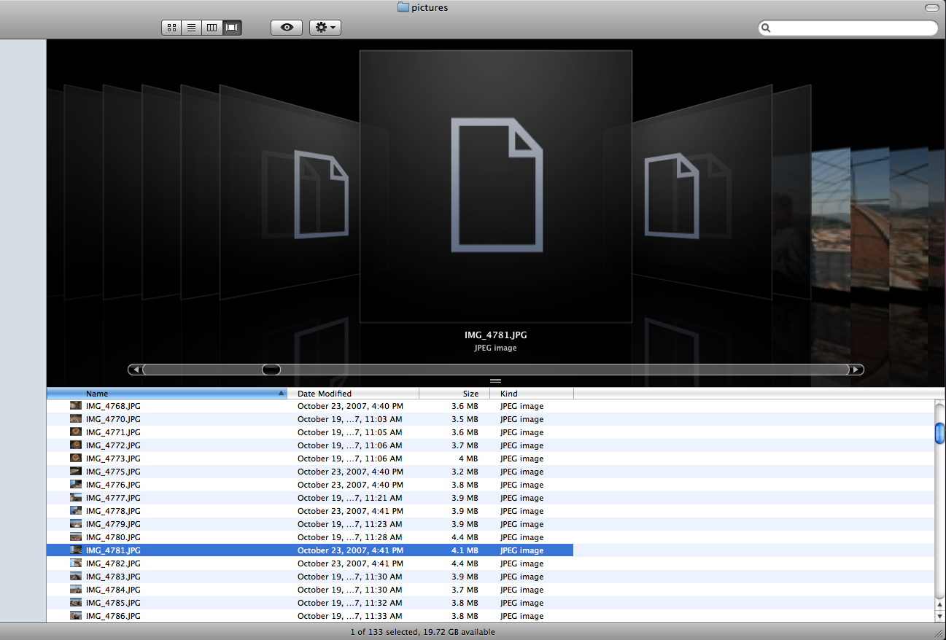Select the file name IMG_4784.JPG

[113, 590]
